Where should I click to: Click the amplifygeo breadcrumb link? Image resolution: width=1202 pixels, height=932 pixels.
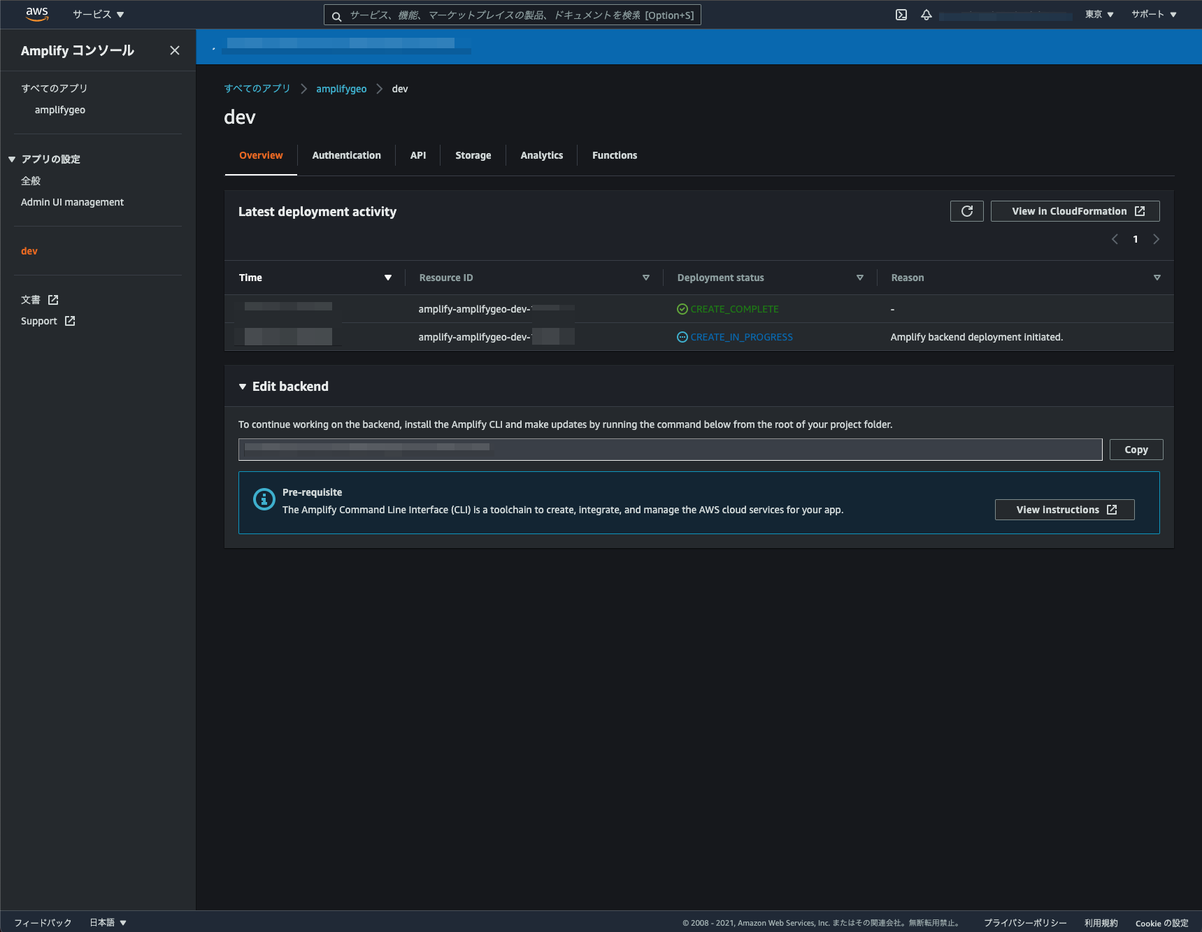tap(341, 89)
